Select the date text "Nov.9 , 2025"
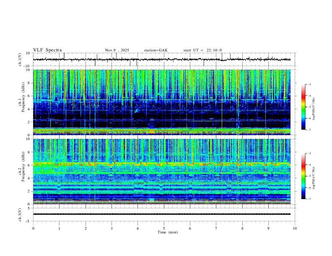 (117, 50)
